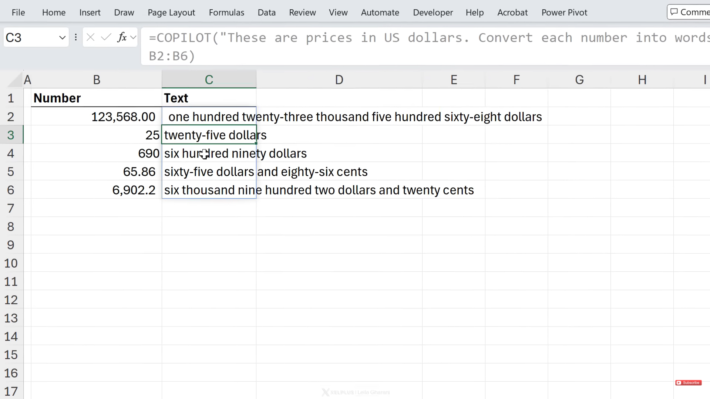The height and width of the screenshot is (399, 710).
Task: Open the Formulas ribbon tab
Action: [226, 12]
